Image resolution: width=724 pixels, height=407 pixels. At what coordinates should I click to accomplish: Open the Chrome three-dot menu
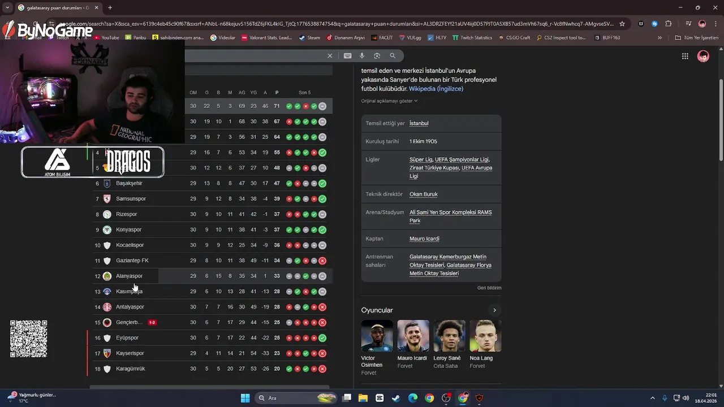click(715, 24)
